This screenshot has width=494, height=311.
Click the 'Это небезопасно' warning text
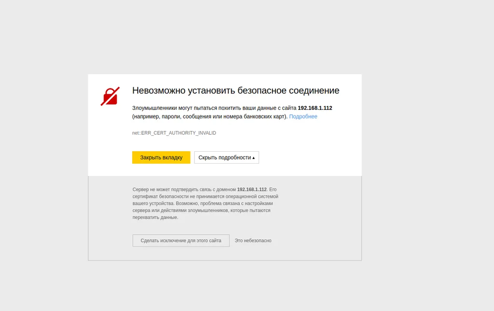253,240
